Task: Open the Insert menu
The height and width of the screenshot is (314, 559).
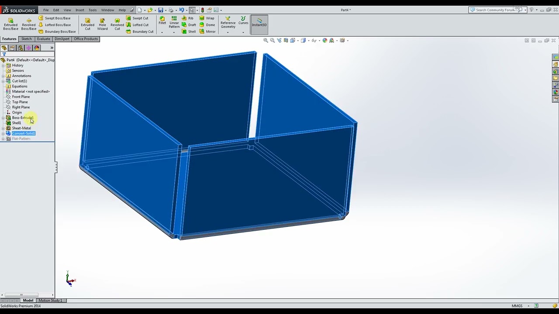Action: pyautogui.click(x=79, y=10)
